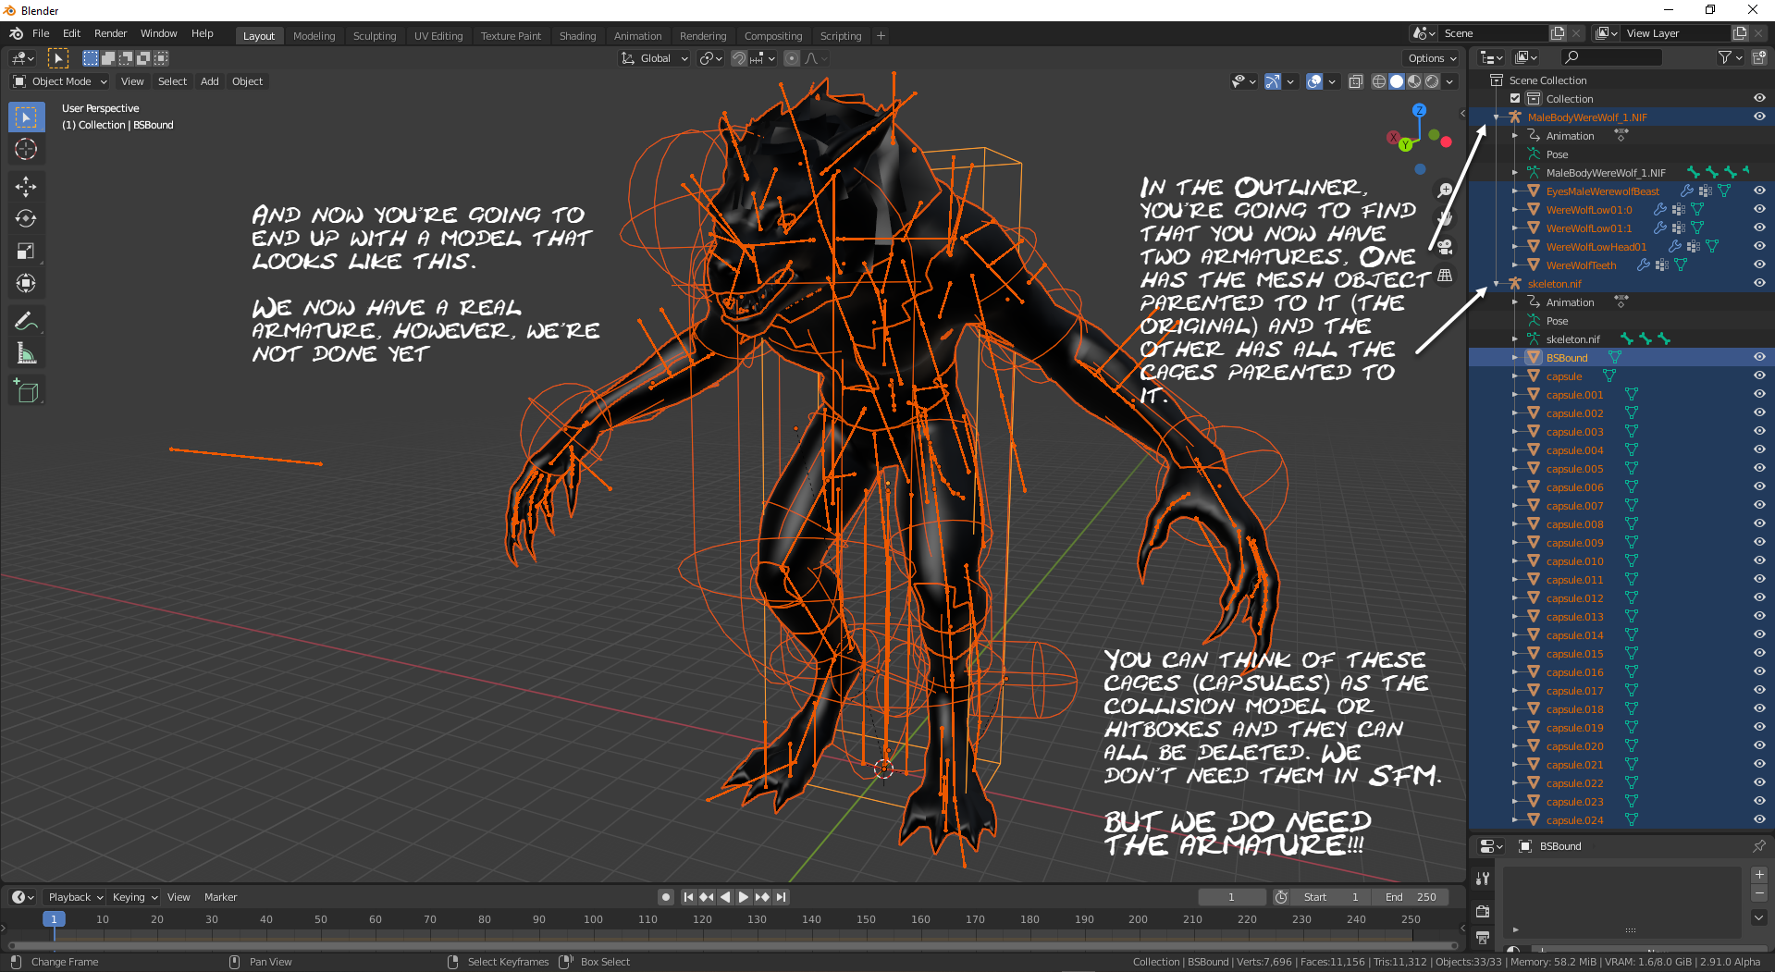Viewport: 1775px width, 972px height.
Task: Choose the Scale tool
Action: click(x=26, y=252)
